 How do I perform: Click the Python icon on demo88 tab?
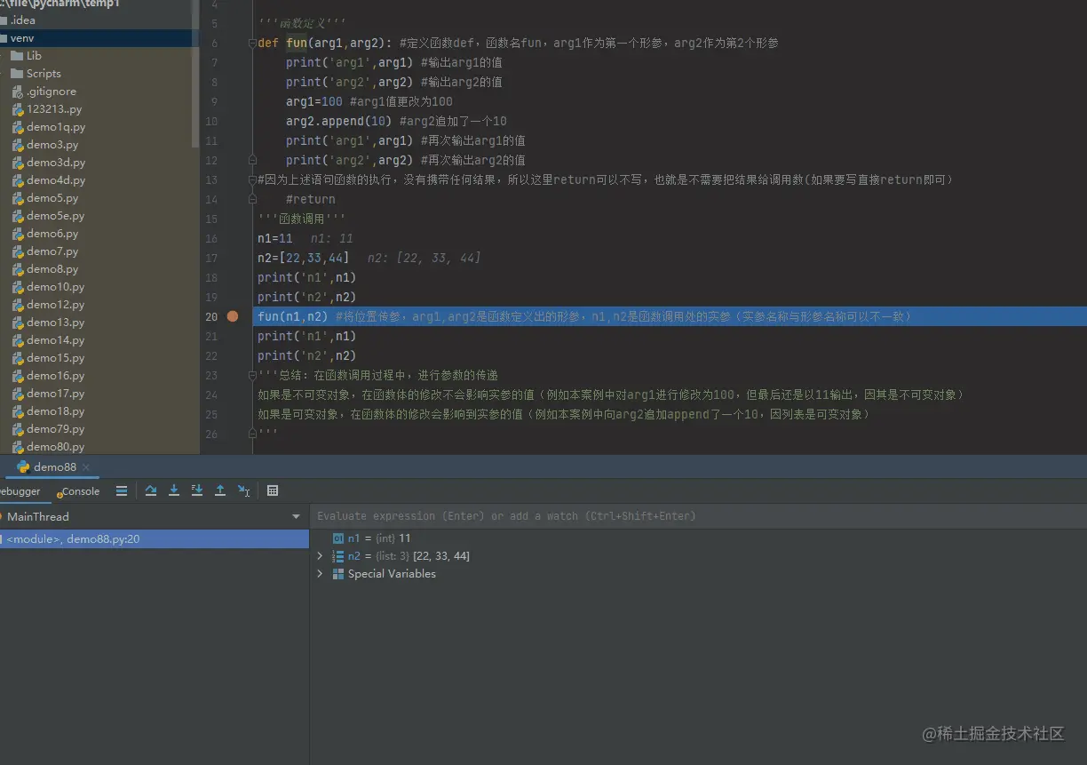[x=23, y=466]
